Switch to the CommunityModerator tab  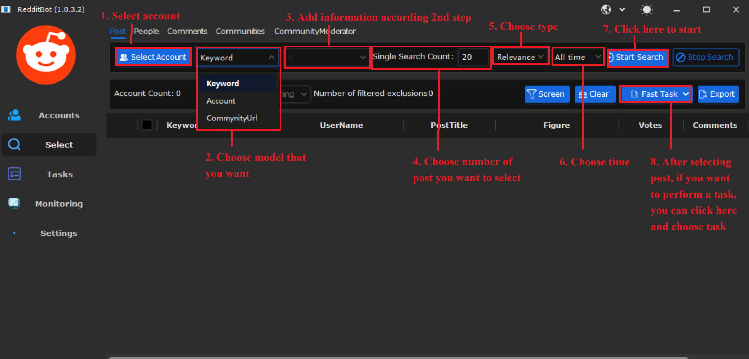[x=315, y=31]
